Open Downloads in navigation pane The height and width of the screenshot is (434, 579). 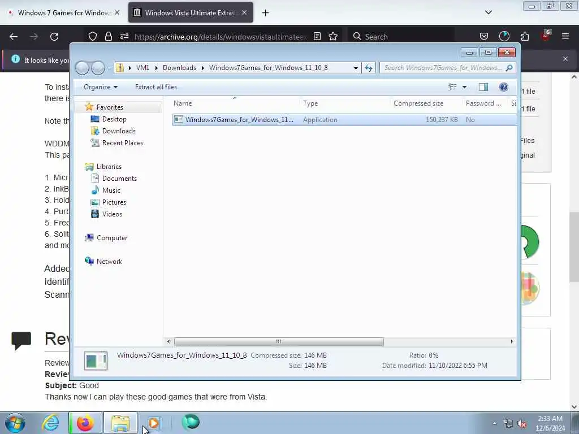(119, 131)
